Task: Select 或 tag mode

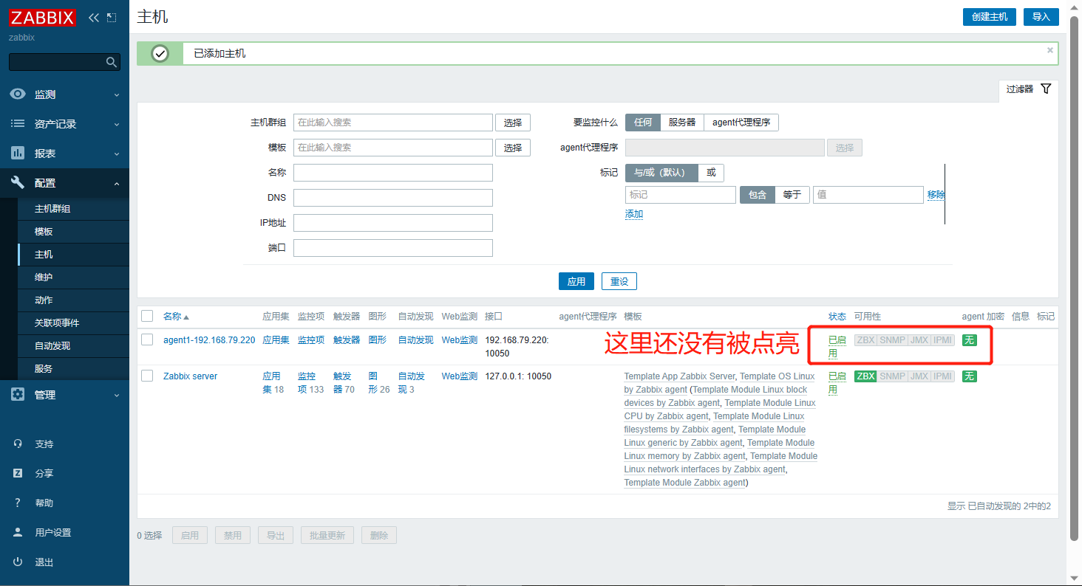Action: coord(711,173)
